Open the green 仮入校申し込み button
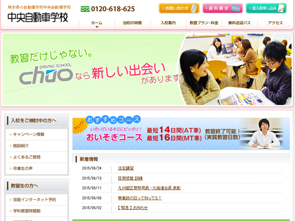The width and height of the screenshot is (295, 221). pos(266,9)
